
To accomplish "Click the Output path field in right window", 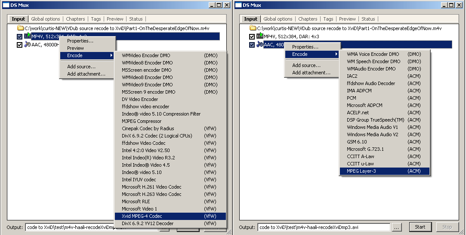I will pyautogui.click(x=324, y=227).
